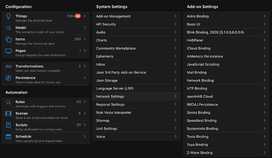Expand Add-on Management via its chevron
Screen dimensions: 272x158
(175, 16)
